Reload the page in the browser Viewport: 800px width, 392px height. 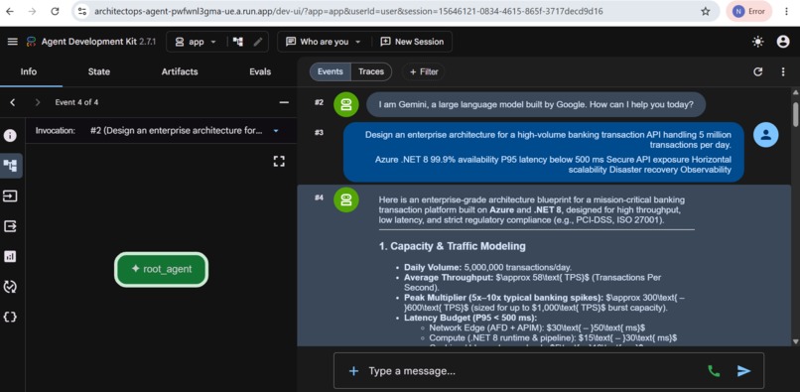(x=55, y=11)
